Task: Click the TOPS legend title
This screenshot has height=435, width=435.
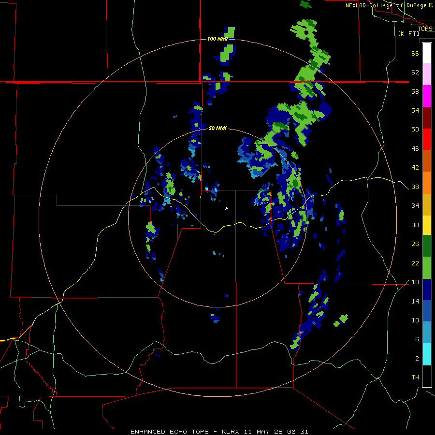Action: click(x=424, y=29)
